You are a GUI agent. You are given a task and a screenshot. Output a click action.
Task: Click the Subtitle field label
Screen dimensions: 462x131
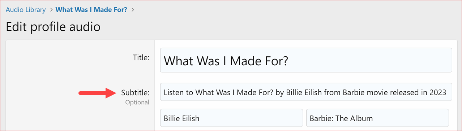click(135, 93)
